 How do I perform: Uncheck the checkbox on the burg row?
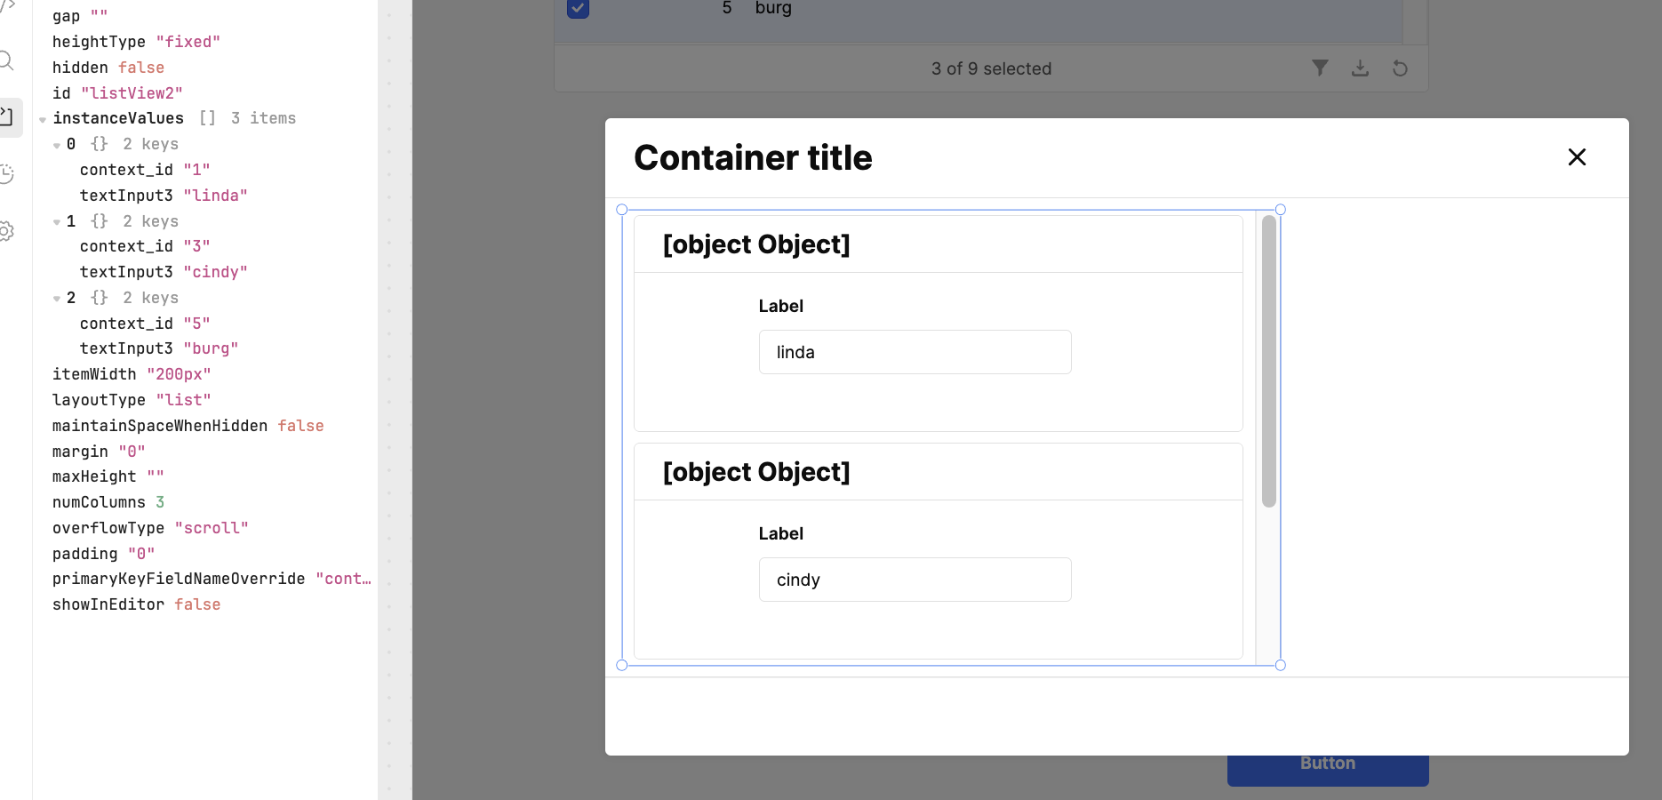pyautogui.click(x=578, y=8)
